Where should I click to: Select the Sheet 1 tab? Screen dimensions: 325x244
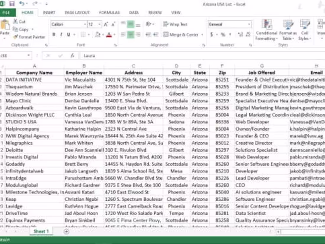41,231
